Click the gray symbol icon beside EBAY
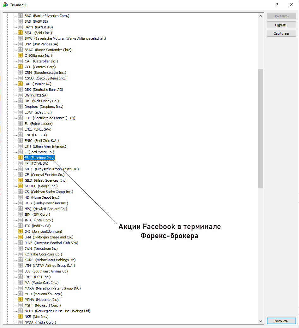299x328 pixels. (x=21, y=112)
